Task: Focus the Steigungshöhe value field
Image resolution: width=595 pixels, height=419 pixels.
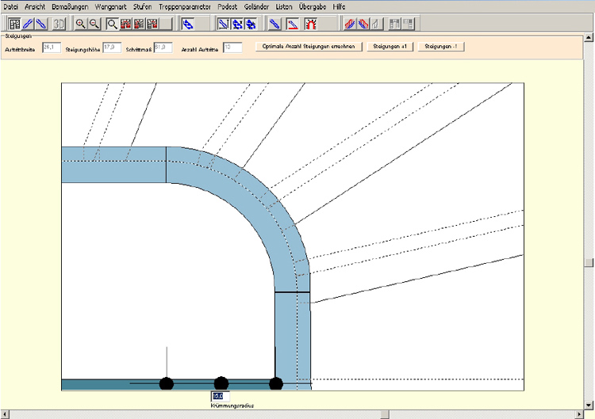Action: pos(111,48)
